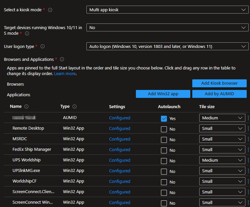250x207 pixels.
Task: Click Add by AUMID button
Action: click(219, 94)
